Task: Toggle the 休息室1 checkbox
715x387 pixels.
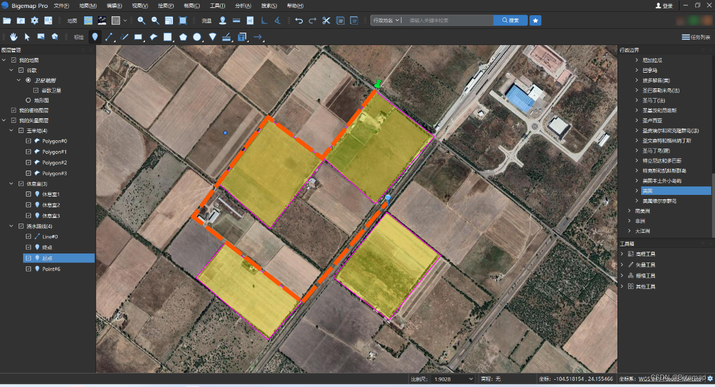Action: coord(29,194)
